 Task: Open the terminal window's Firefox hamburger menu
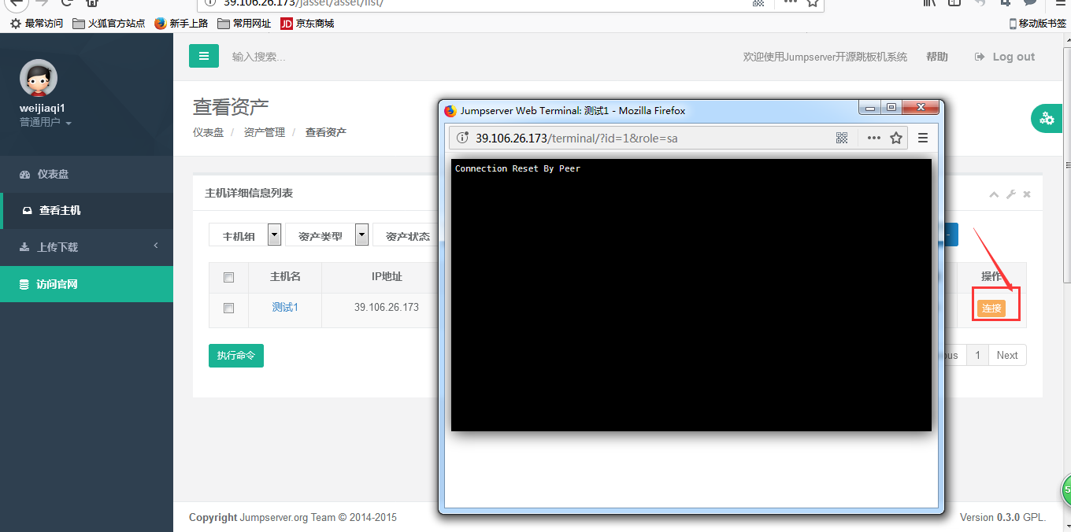pyautogui.click(x=923, y=138)
